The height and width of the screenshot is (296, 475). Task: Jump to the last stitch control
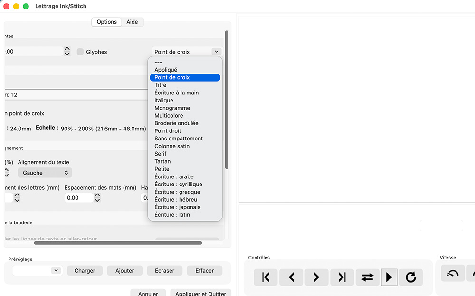click(x=342, y=277)
